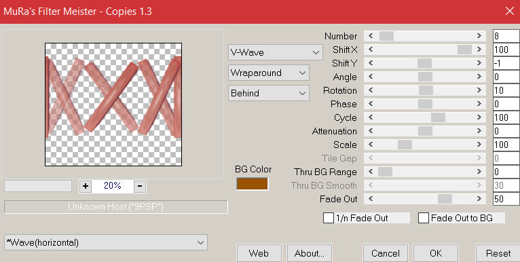The width and height of the screenshot is (520, 262).
Task: Zoom in preview with plus button
Action: 86,187
